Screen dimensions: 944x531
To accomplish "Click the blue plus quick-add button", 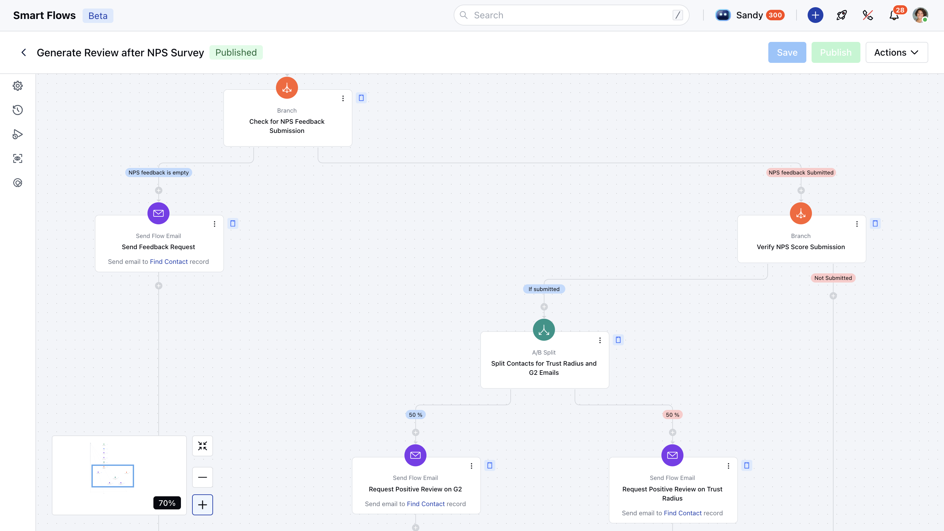I will pos(815,15).
